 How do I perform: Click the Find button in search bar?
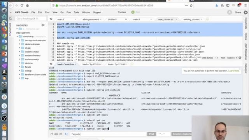[151, 134]
